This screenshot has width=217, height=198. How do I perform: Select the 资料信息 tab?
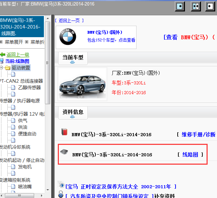[73, 113]
